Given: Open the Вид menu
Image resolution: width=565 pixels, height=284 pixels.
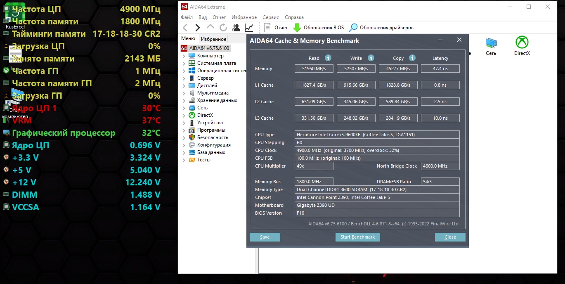Looking at the screenshot, I should (203, 17).
